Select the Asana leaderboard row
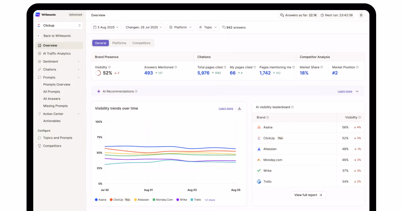Screen dimensions: 403x211 (x=308, y=127)
